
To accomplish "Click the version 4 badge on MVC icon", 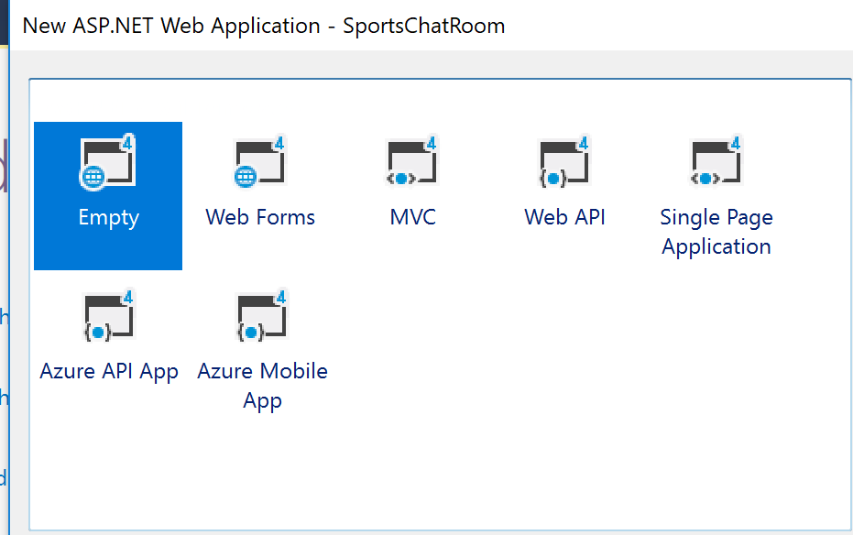I will click(431, 144).
